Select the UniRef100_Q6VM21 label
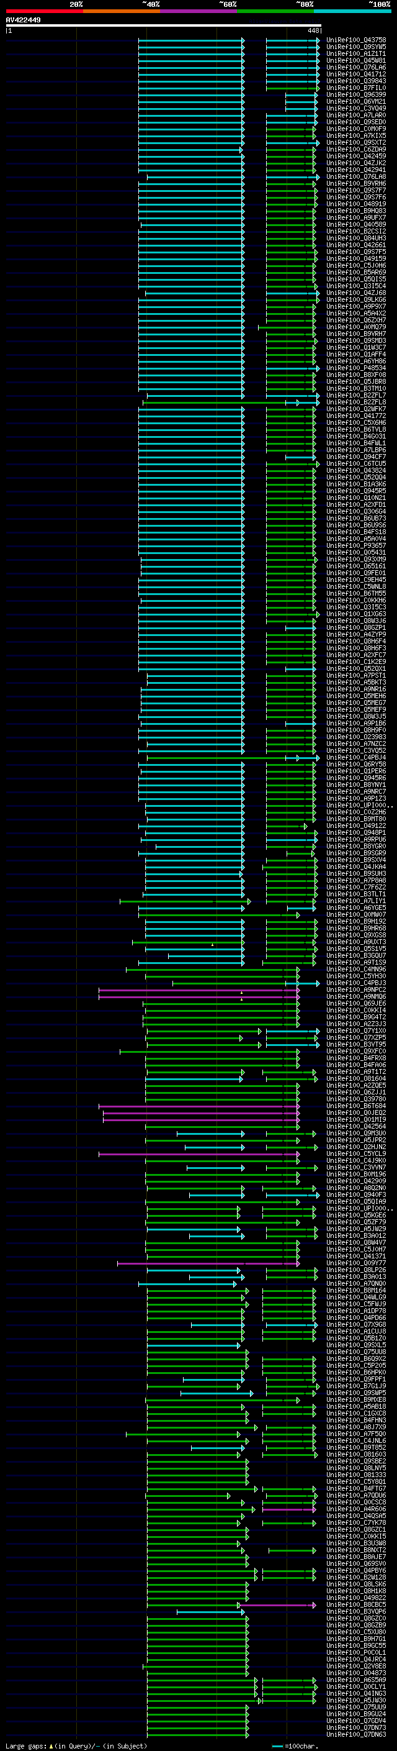This screenshot has width=397, height=1751. click(x=356, y=101)
